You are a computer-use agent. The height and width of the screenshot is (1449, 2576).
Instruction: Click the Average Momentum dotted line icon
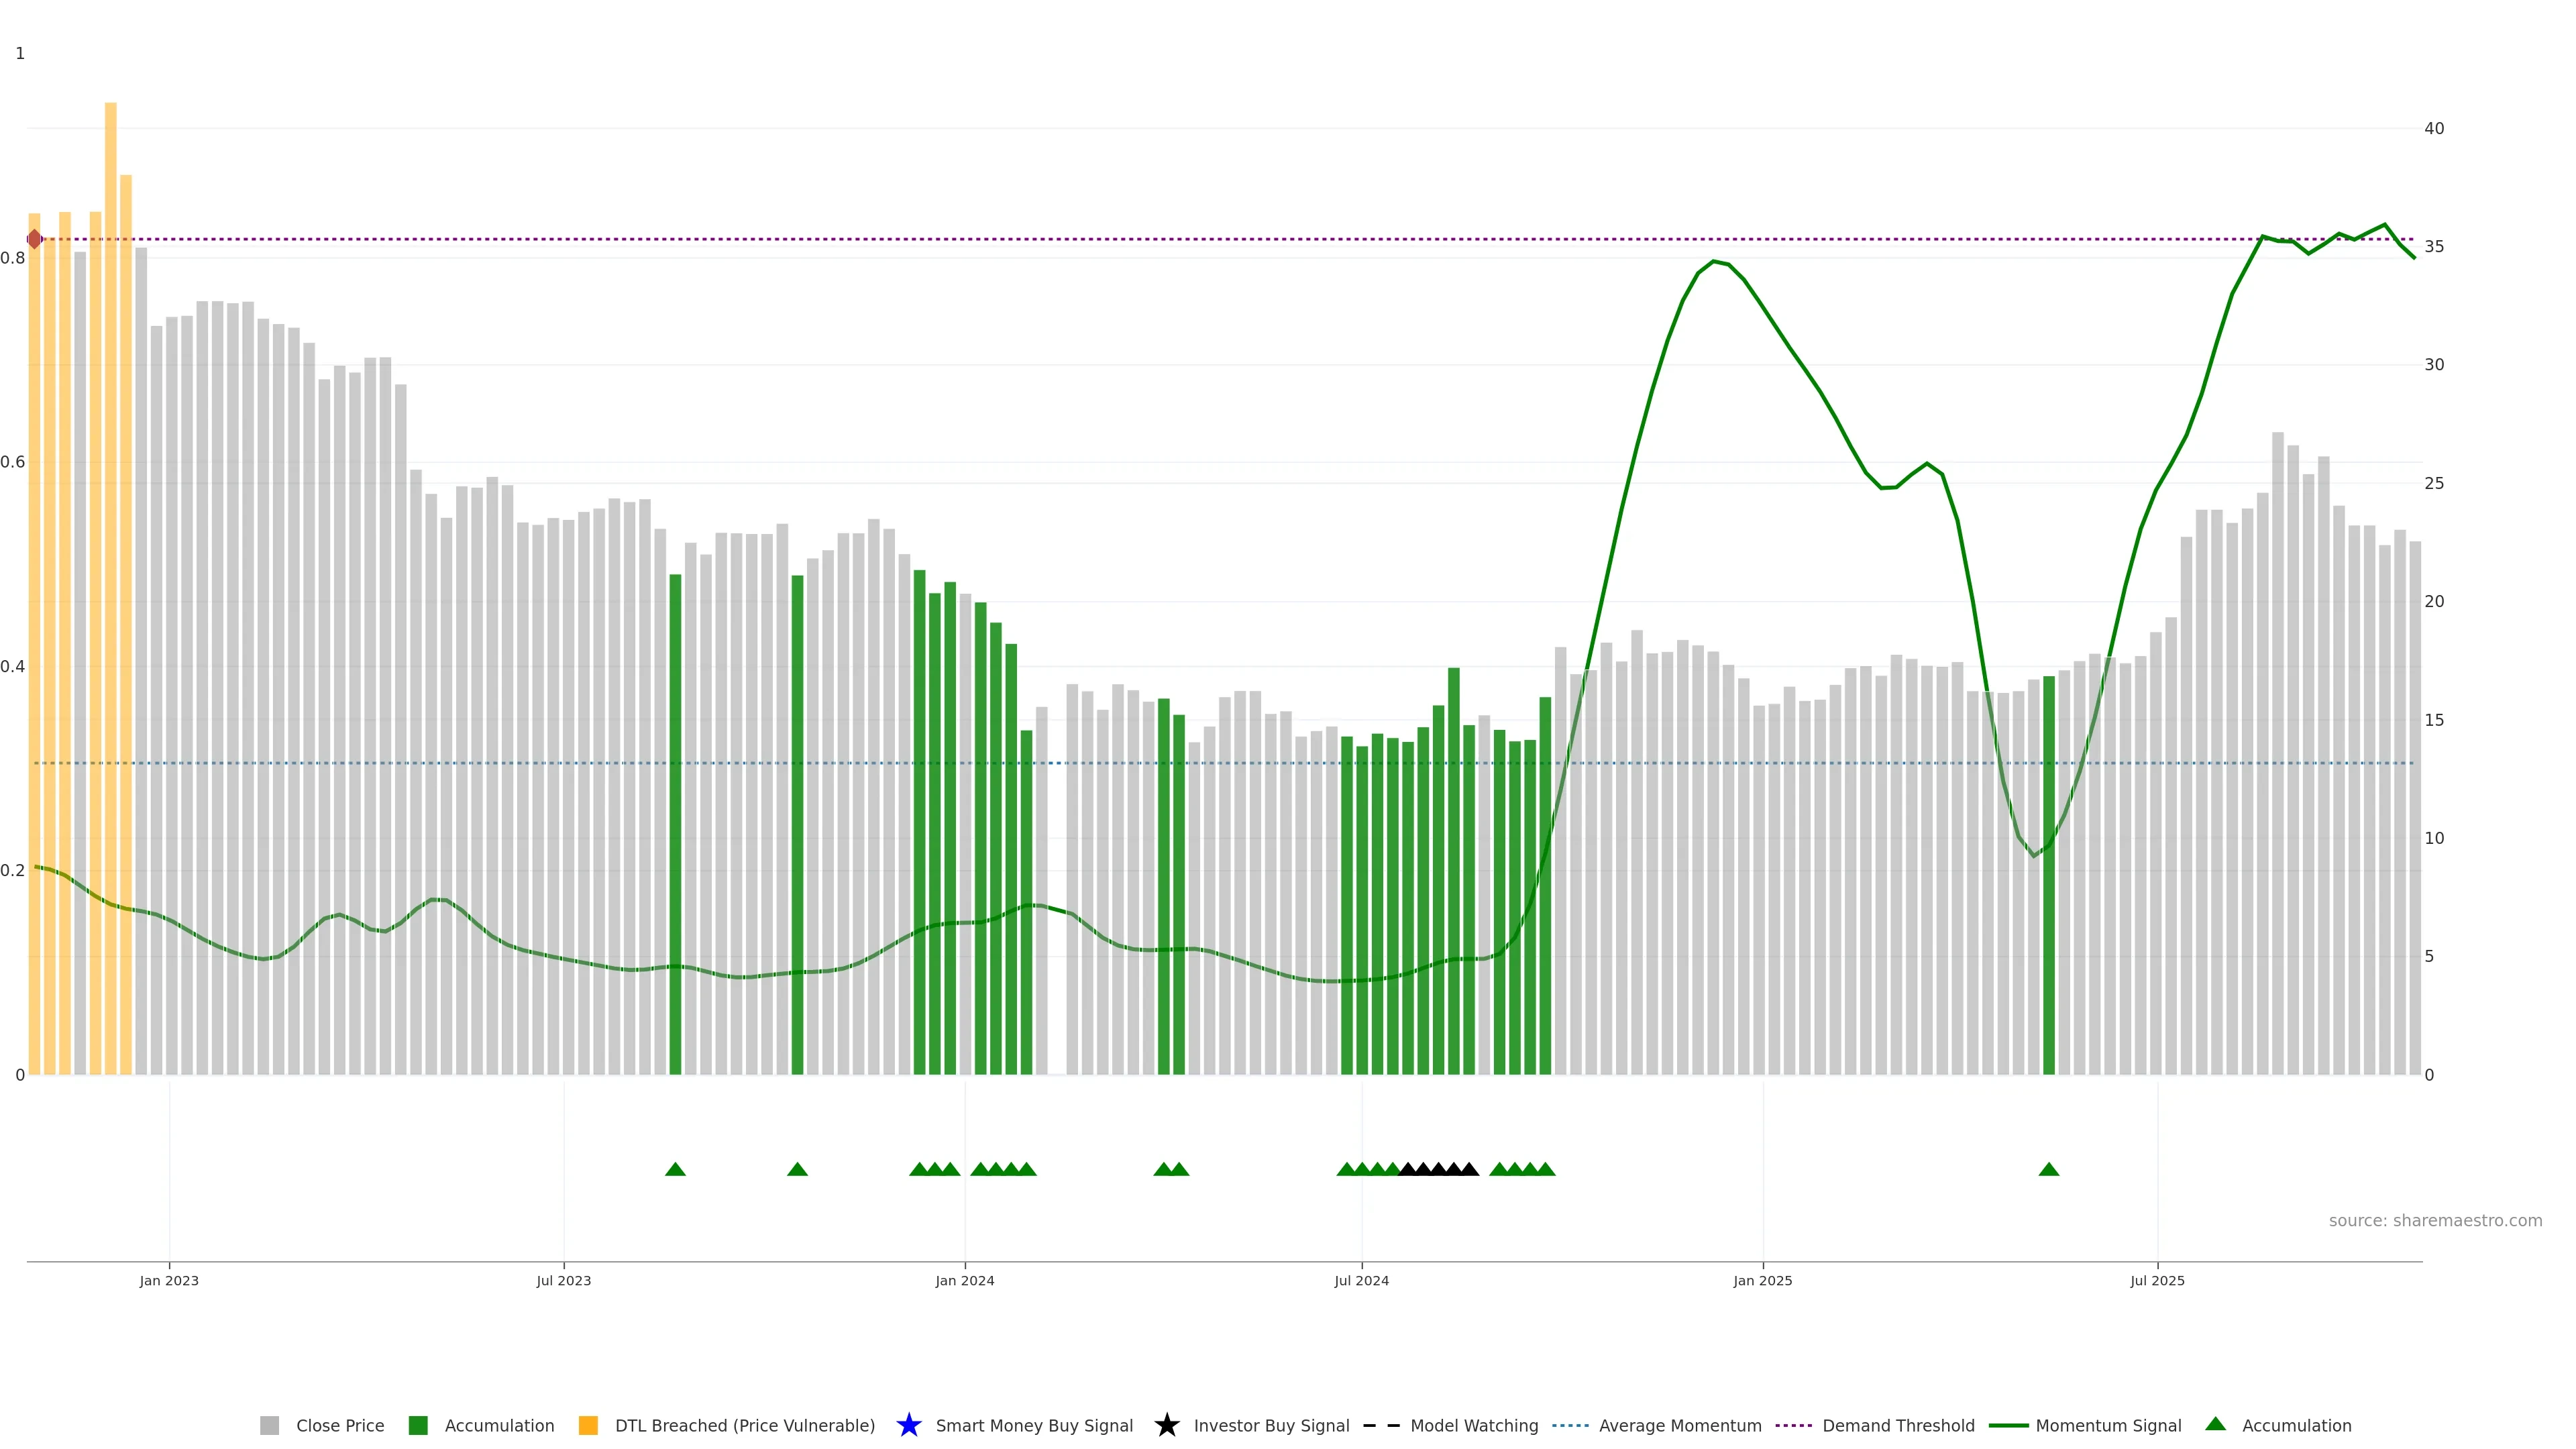(x=1570, y=1426)
